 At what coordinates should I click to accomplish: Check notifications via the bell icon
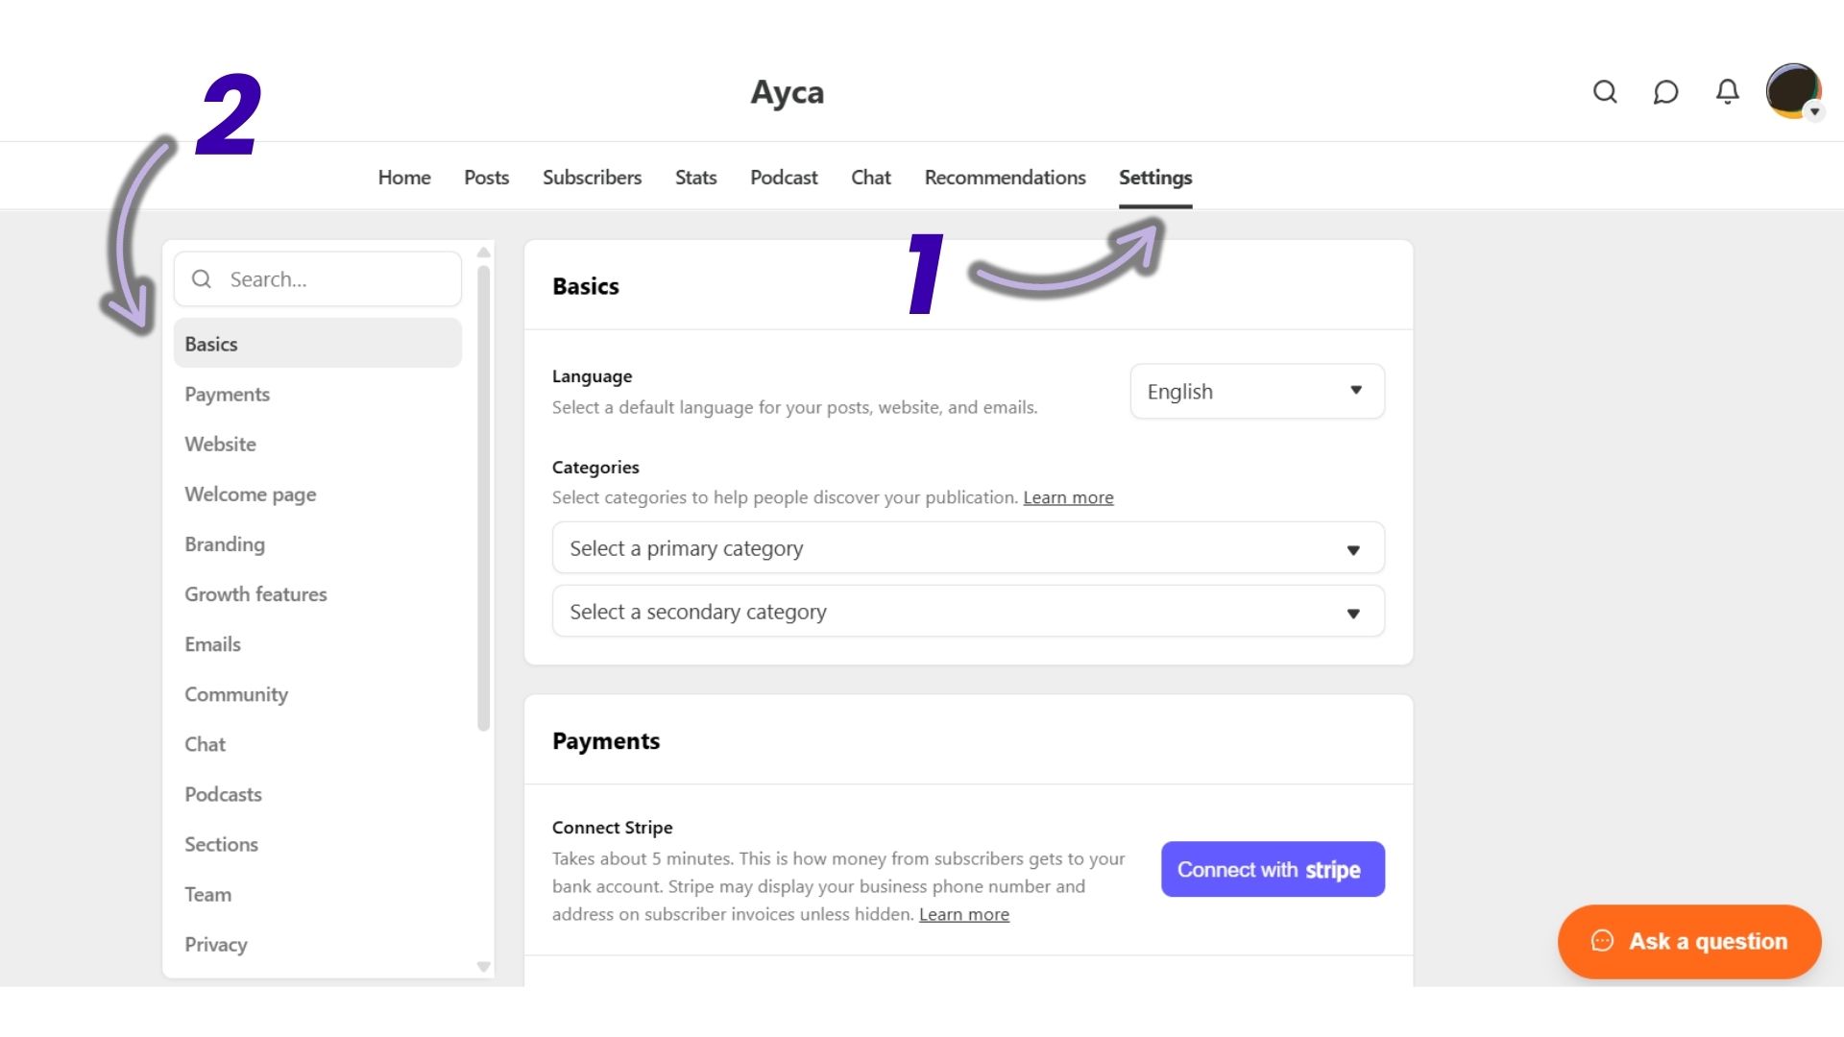pos(1727,92)
